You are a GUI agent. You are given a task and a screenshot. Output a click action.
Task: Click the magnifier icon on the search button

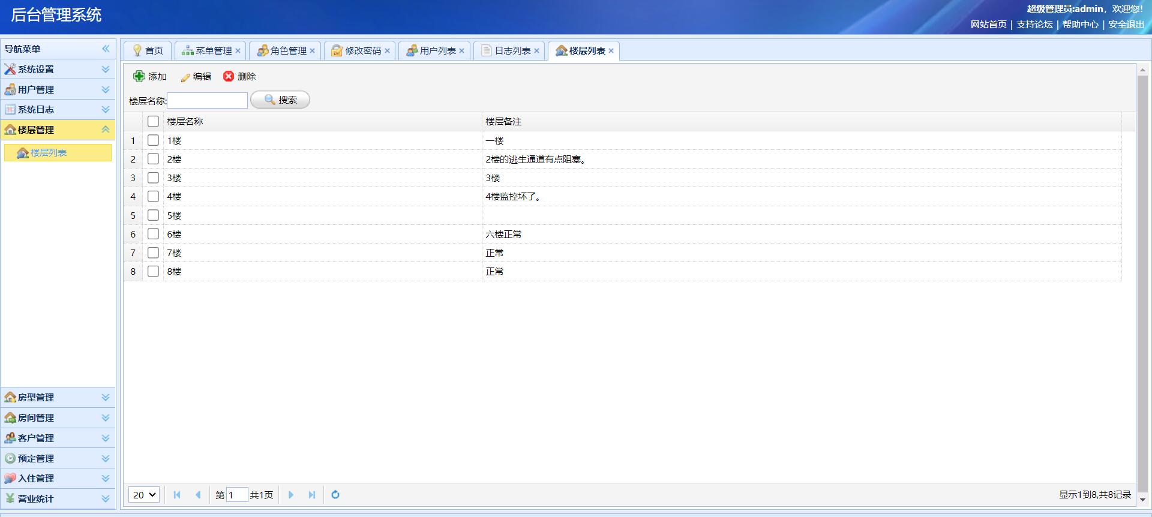[270, 100]
